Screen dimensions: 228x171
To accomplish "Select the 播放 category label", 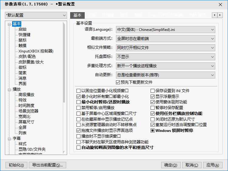I will [17, 89].
